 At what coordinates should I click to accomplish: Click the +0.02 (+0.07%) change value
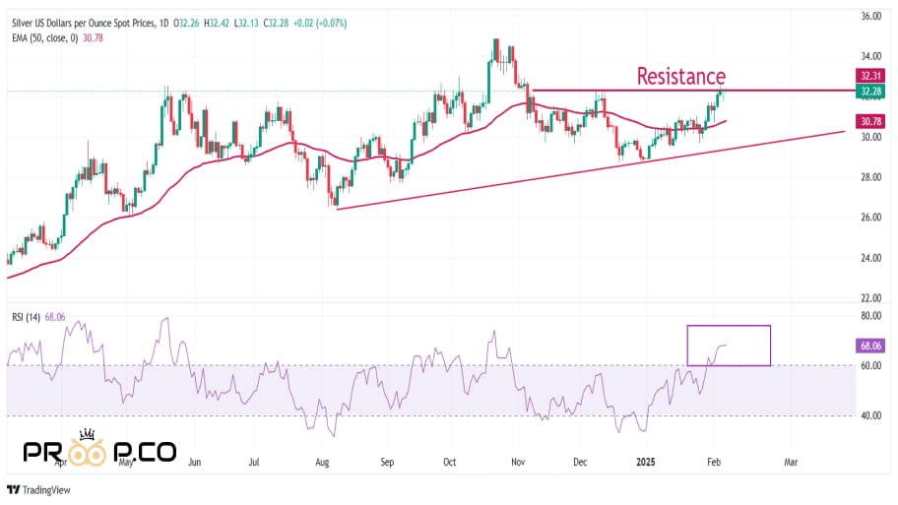[320, 24]
